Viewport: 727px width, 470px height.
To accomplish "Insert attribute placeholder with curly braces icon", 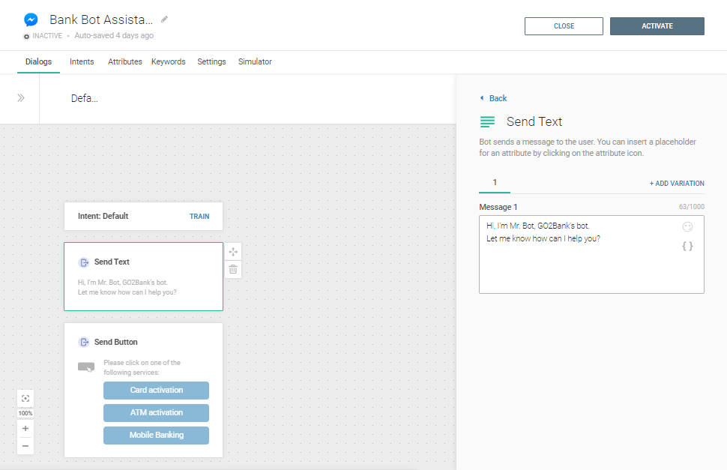I will click(687, 246).
